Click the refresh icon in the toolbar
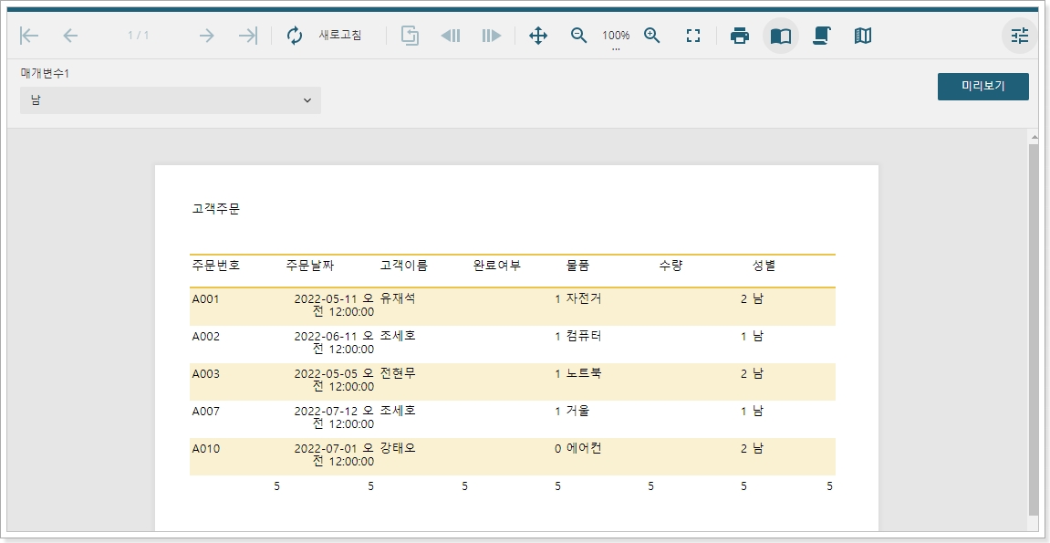The image size is (1050, 543). pyautogui.click(x=294, y=36)
